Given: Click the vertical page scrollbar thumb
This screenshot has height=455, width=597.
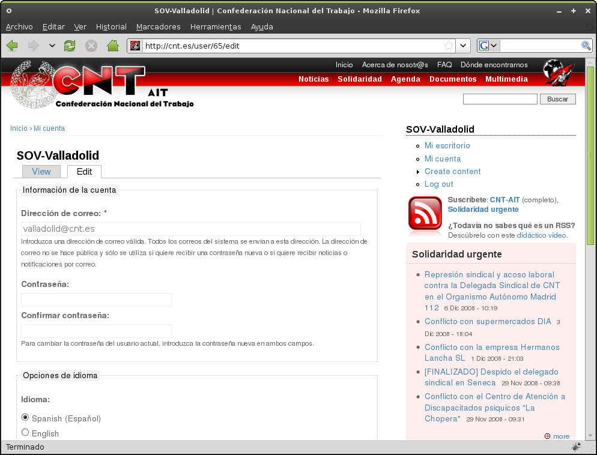Looking at the screenshot, I should click(590, 155).
